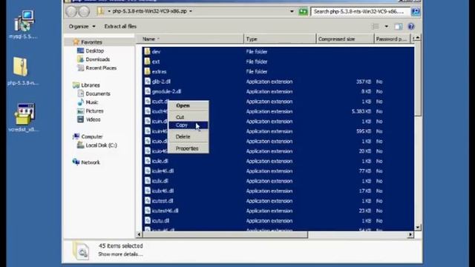The height and width of the screenshot is (267, 475).
Task: Click the address bar refresh icon
Action: 303,12
